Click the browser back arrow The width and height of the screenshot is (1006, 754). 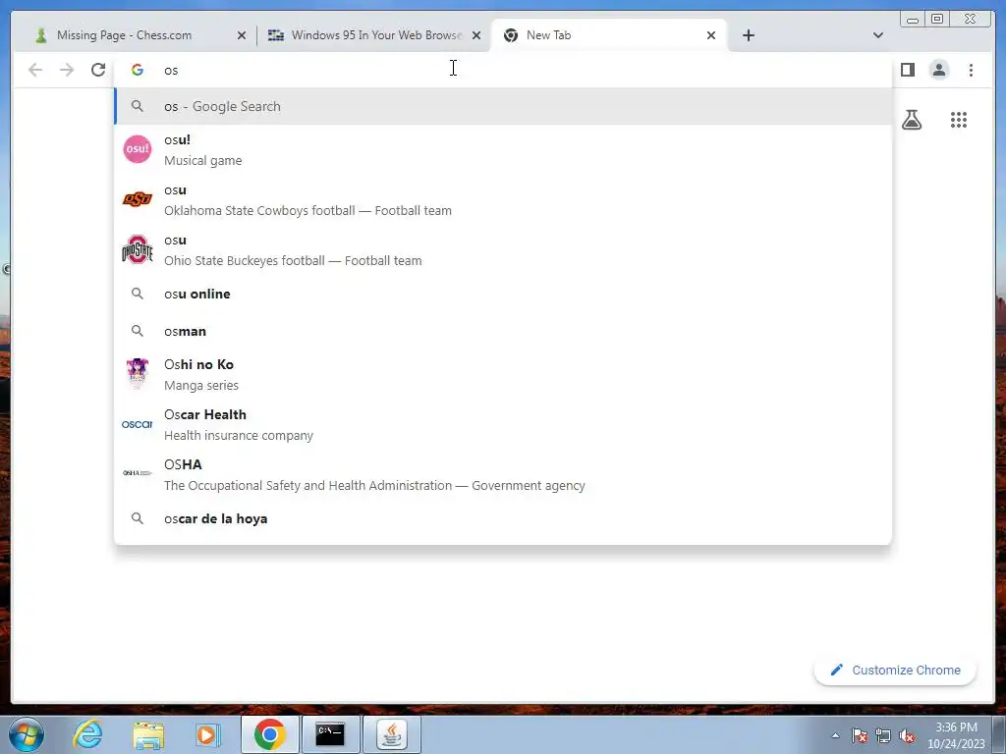(x=35, y=70)
